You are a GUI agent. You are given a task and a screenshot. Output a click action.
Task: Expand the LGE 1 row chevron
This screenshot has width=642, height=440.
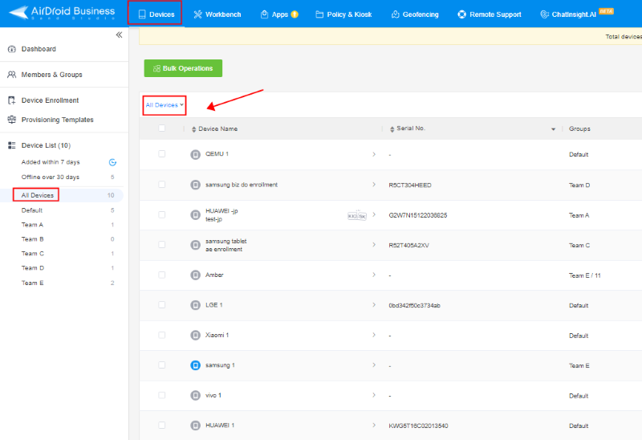click(x=374, y=305)
